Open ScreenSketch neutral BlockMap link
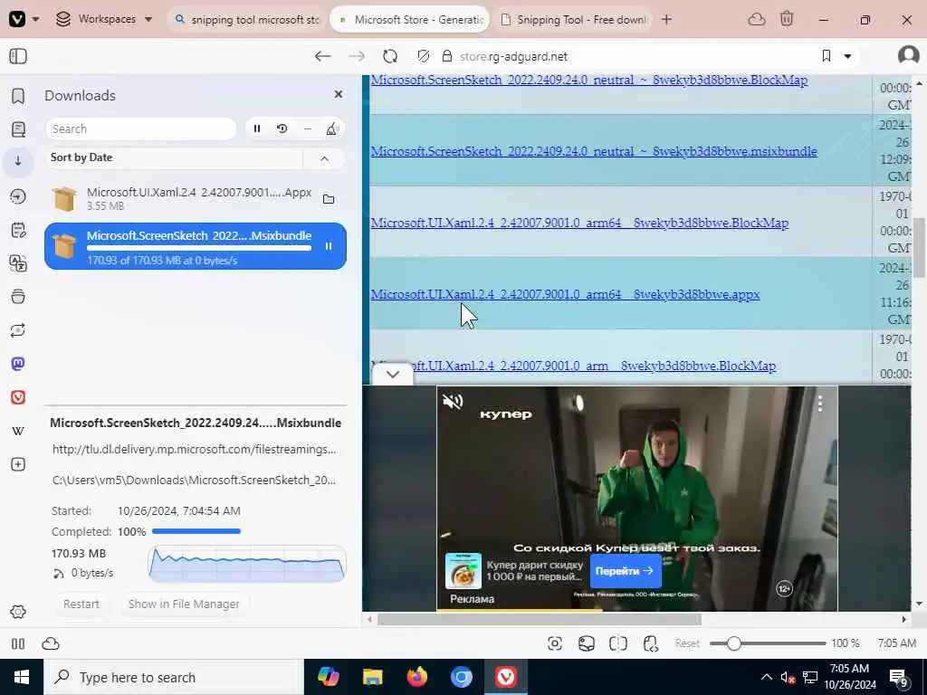Viewport: 927px width, 695px height. coord(588,80)
